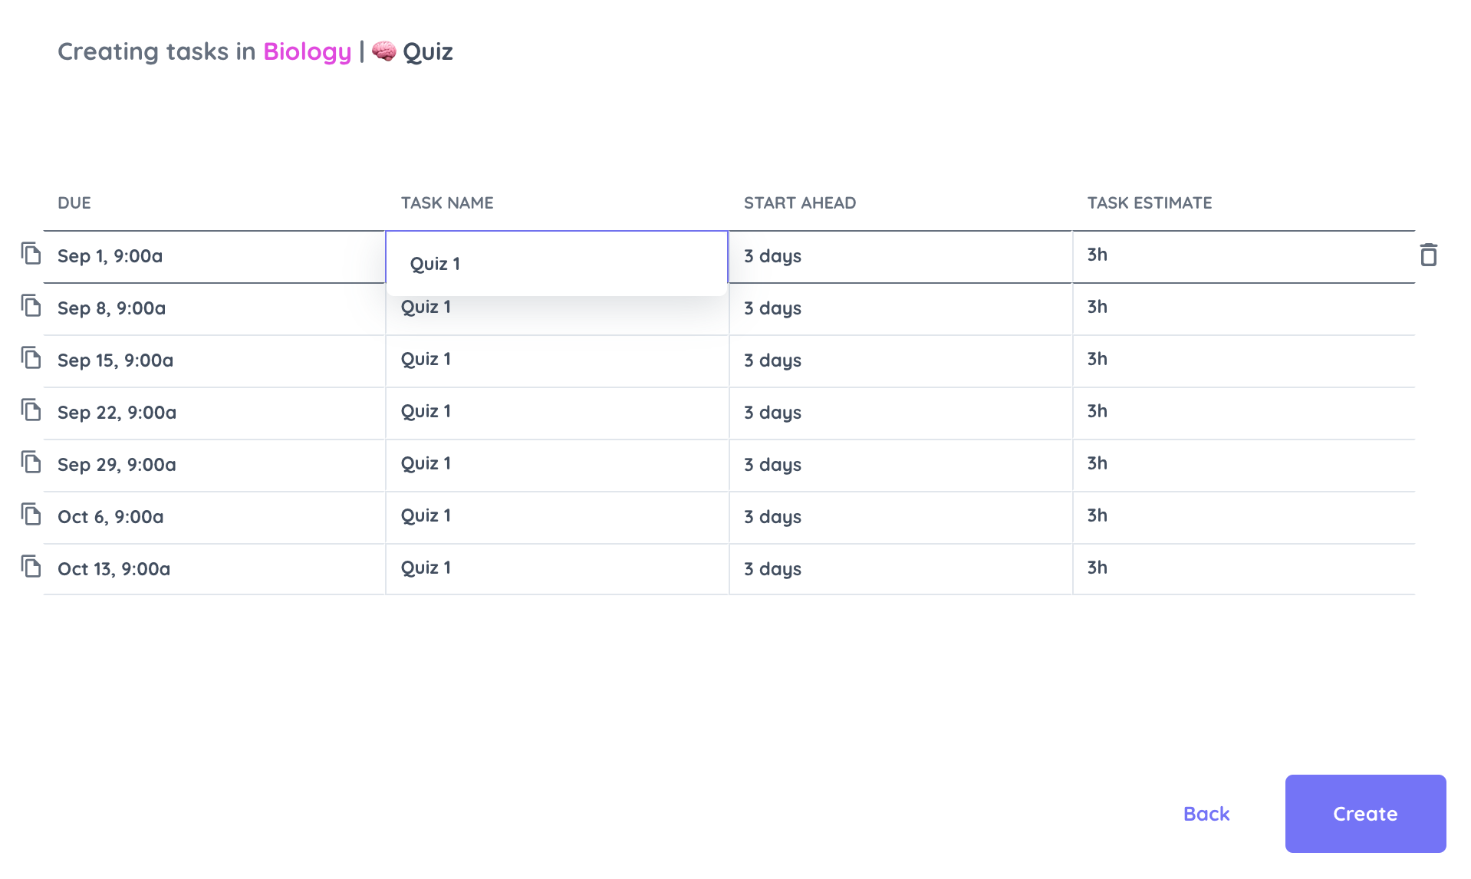The height and width of the screenshot is (879, 1471).
Task: Change start ahead for Sep 22 row
Action: coord(900,413)
